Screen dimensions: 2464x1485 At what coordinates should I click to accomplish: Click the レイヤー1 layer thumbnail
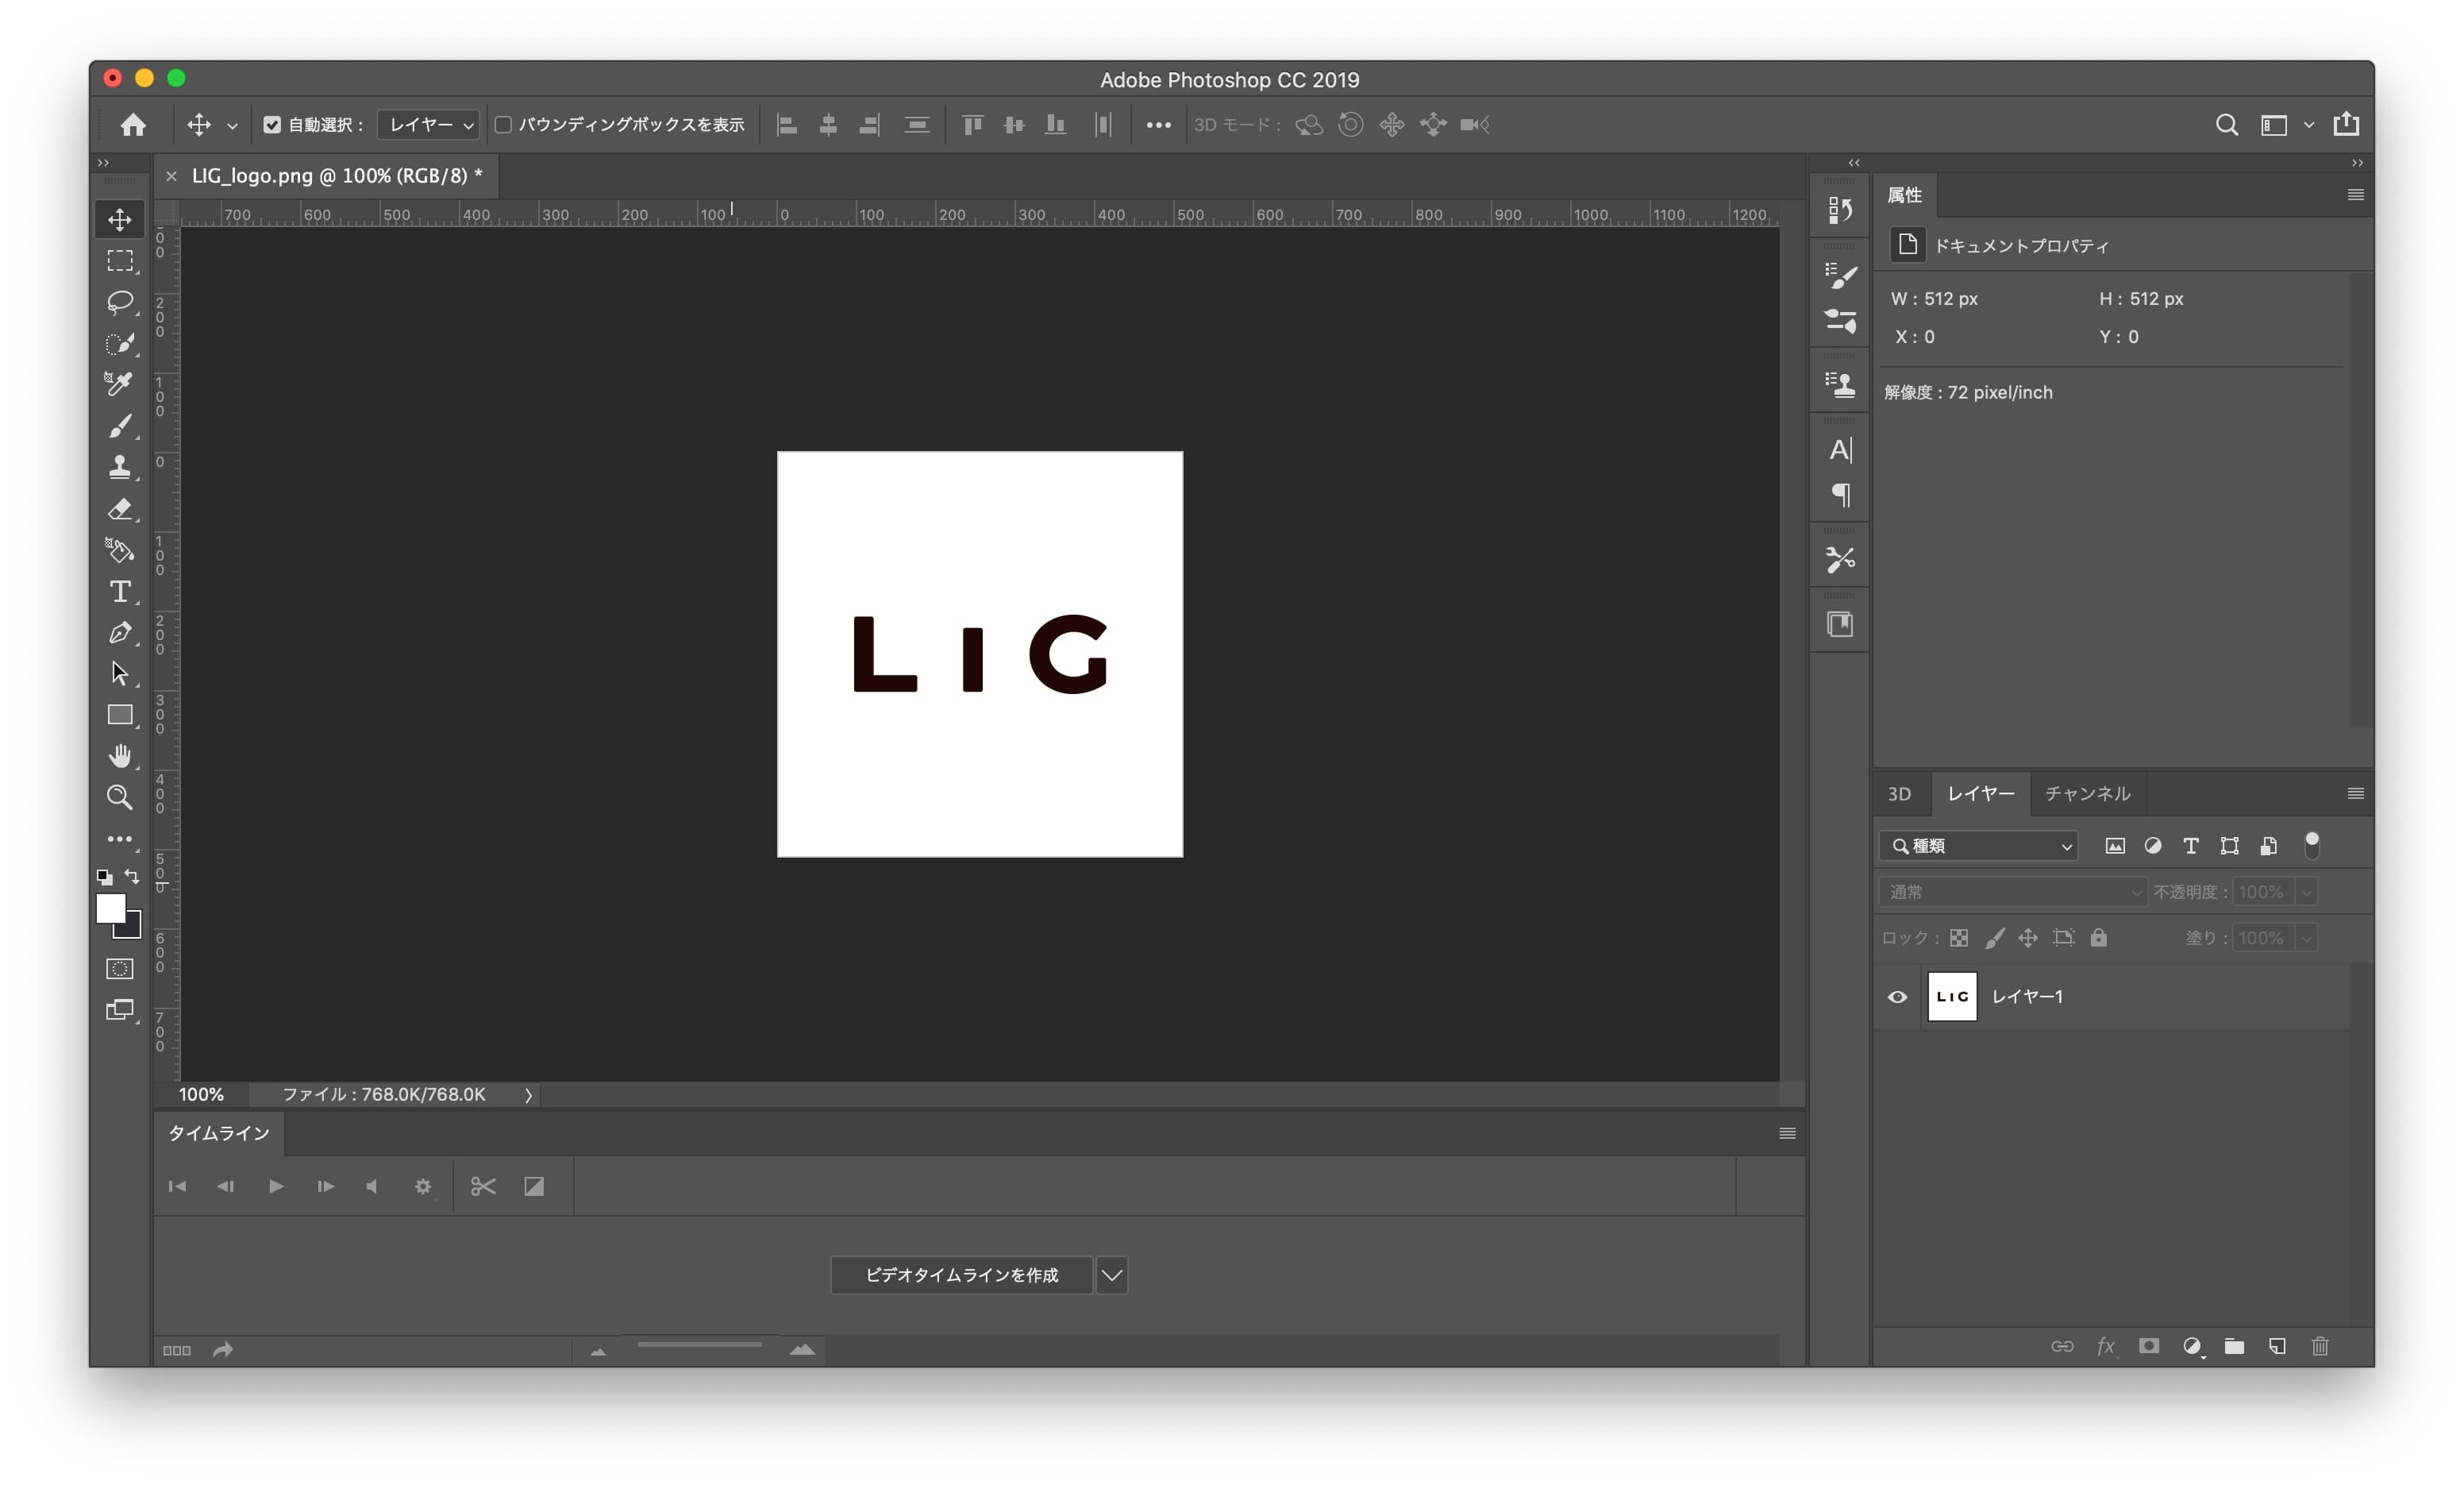tap(1952, 997)
